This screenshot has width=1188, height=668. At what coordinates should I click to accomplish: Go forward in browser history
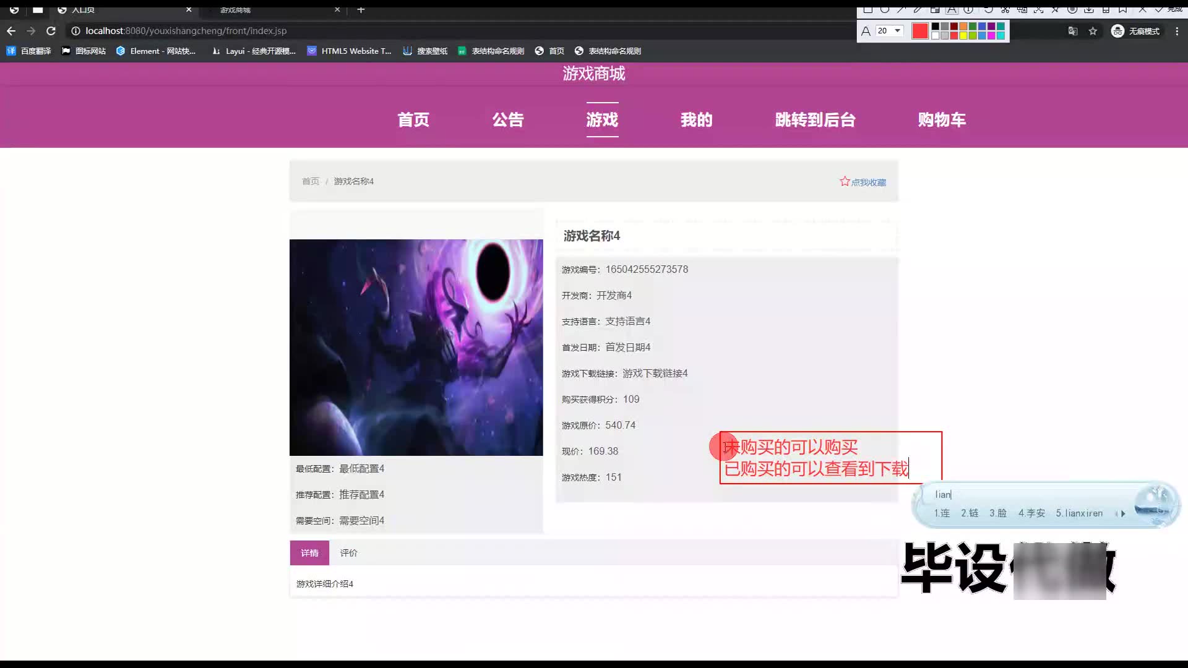31,31
